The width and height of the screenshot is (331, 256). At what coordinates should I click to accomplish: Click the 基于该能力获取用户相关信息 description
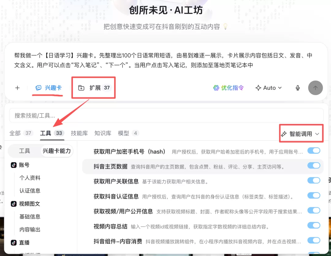pyautogui.click(x=175, y=182)
